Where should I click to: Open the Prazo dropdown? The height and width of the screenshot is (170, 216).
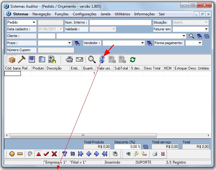(x=69, y=43)
